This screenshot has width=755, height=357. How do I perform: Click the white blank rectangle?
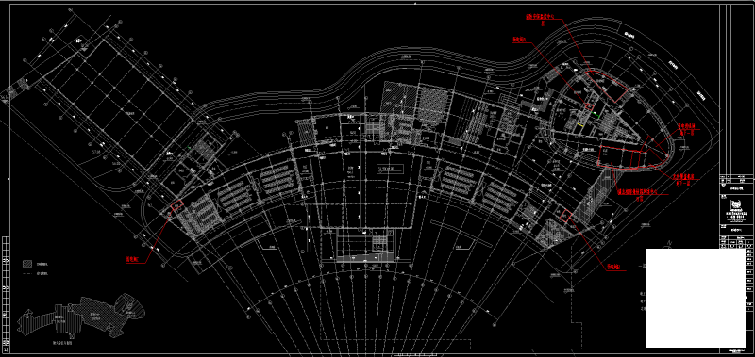(x=696, y=298)
